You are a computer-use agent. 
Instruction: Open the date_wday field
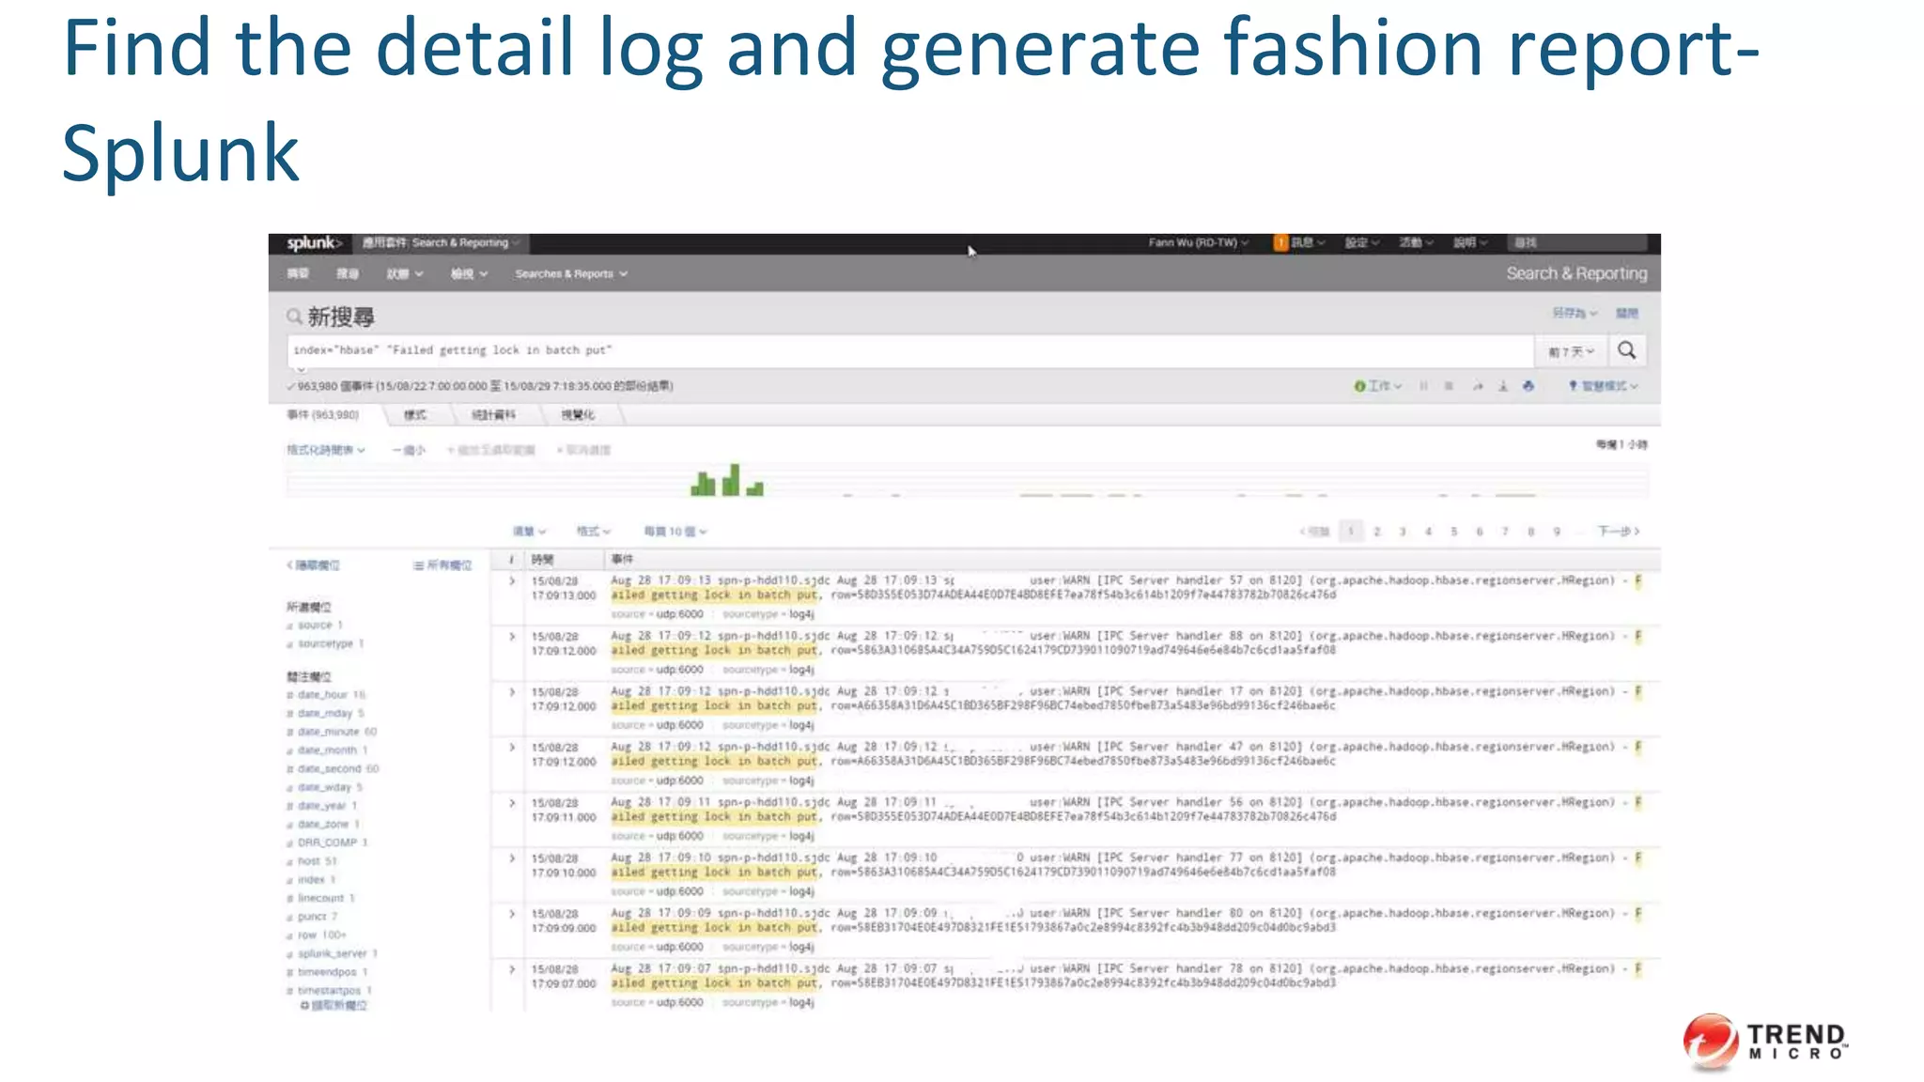324,787
